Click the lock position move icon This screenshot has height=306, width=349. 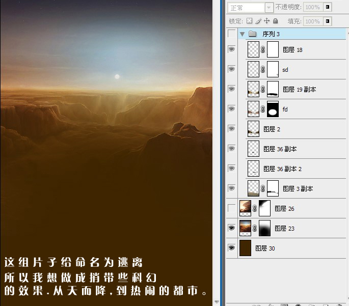[x=266, y=21]
